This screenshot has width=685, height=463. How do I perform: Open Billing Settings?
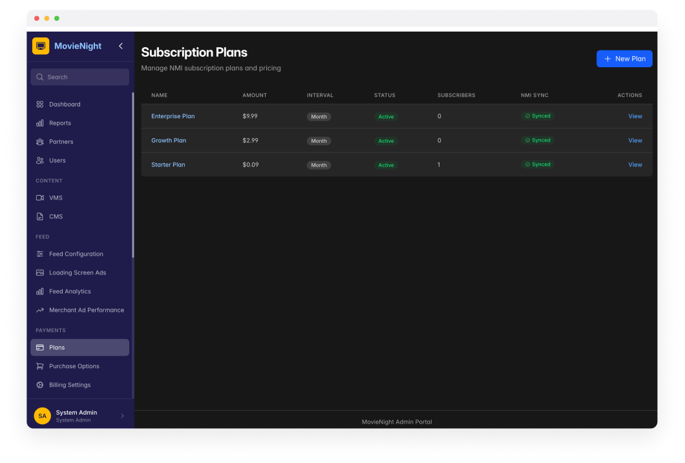click(80, 385)
